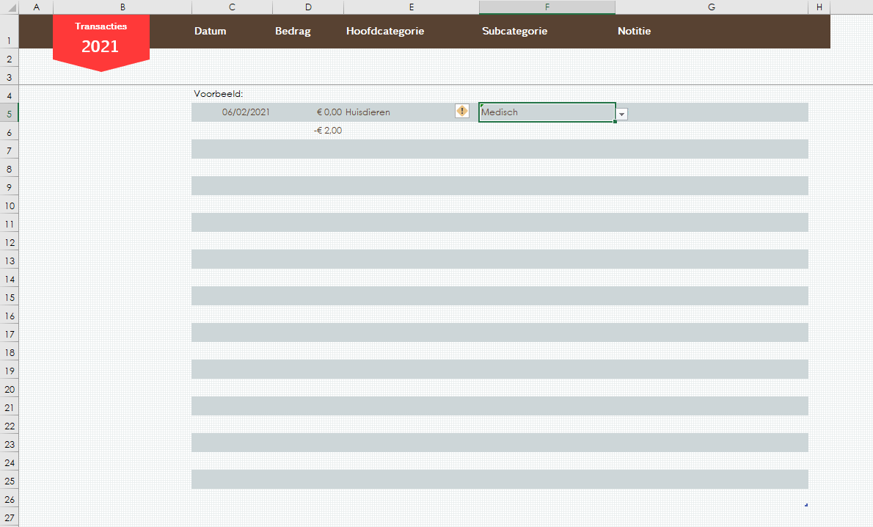The image size is (873, 527).
Task: Select row 19 header
Action: 10,371
